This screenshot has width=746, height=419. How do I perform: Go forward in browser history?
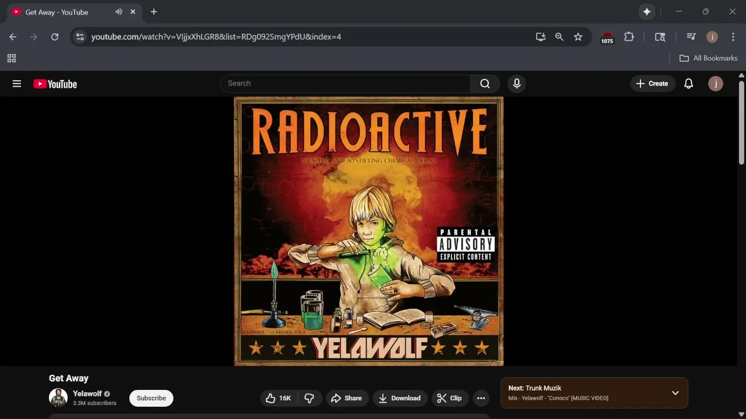[34, 37]
